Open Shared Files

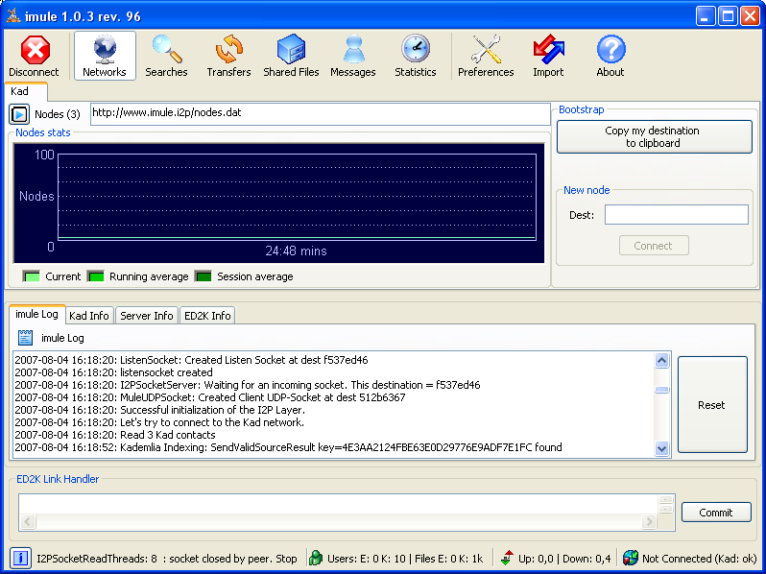pos(291,56)
